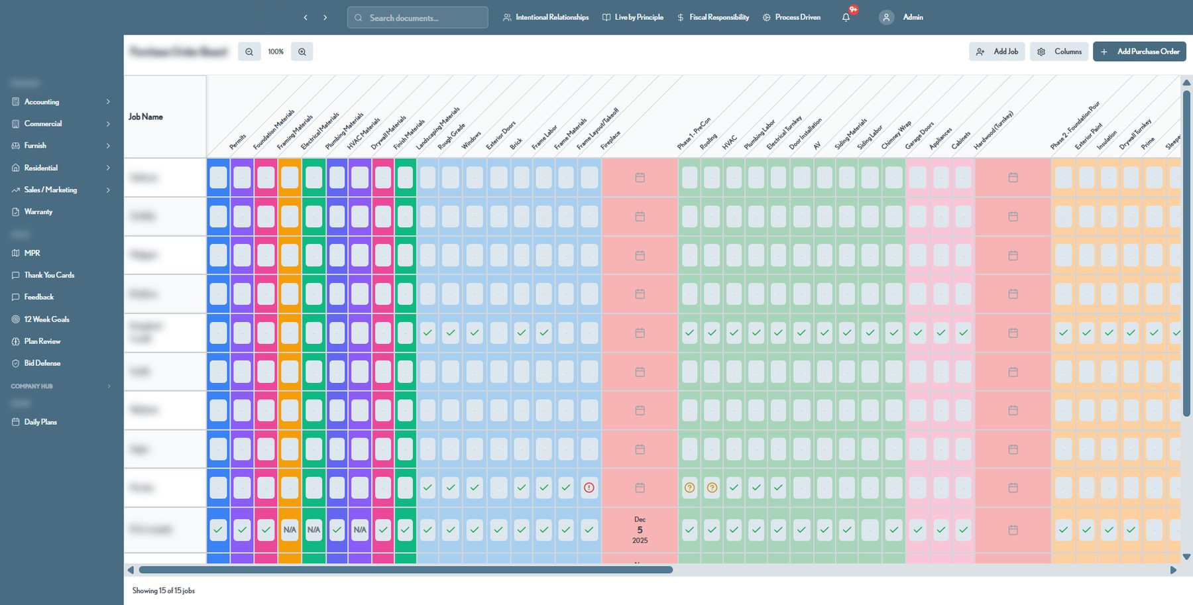Open Feedback chat icon in sidebar
The height and width of the screenshot is (605, 1193).
coord(16,297)
